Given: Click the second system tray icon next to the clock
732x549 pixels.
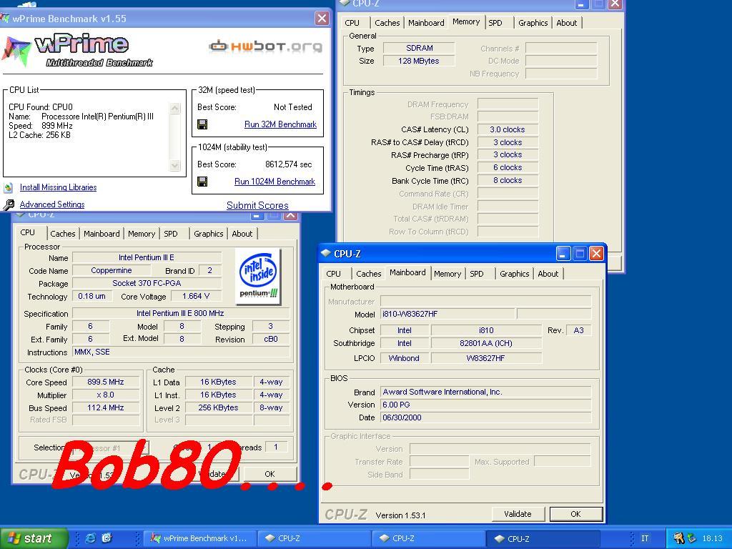Looking at the screenshot, I should 691,538.
